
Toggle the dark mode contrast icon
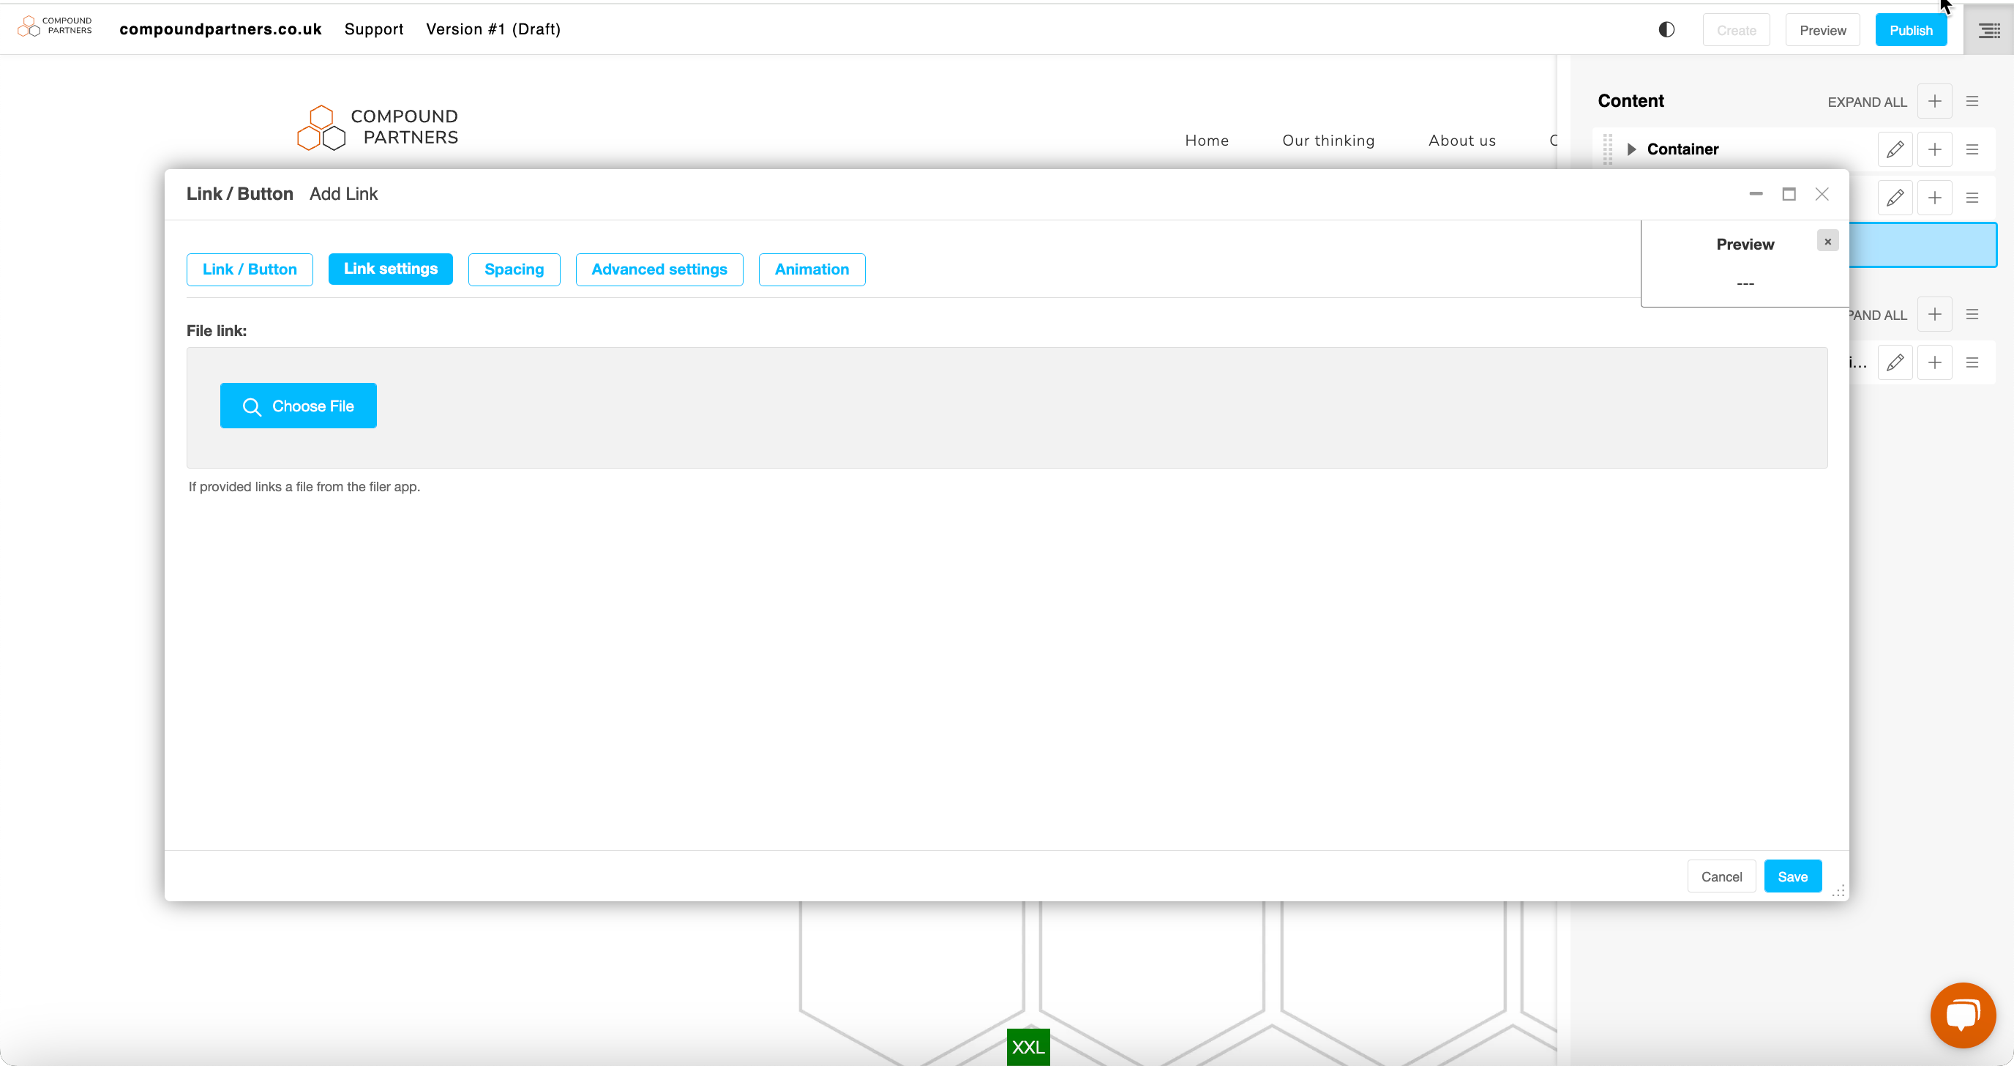(1666, 30)
